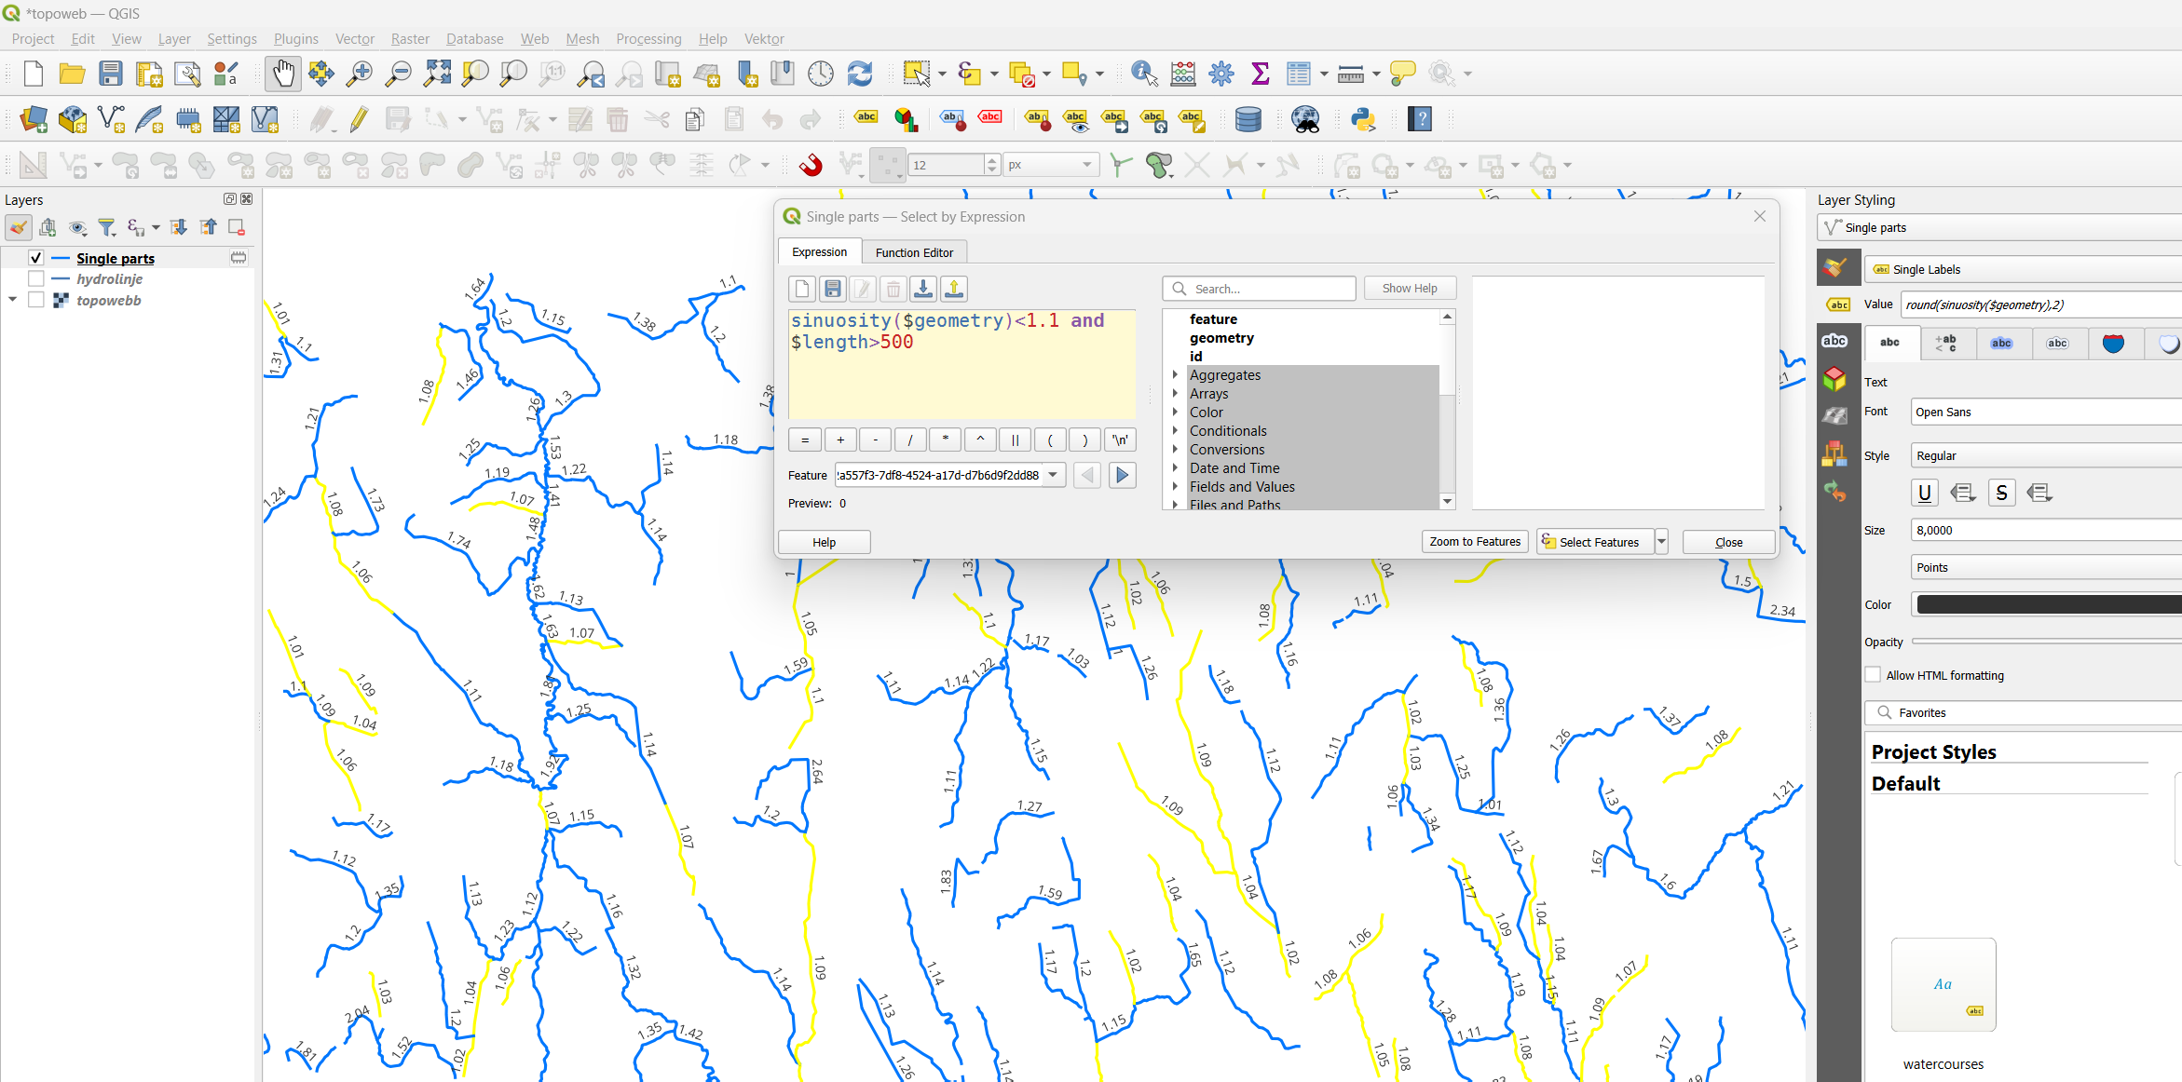Open the Processing menu

click(648, 38)
